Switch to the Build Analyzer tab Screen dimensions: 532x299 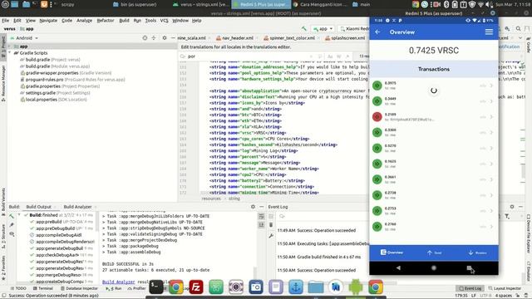coord(77,207)
